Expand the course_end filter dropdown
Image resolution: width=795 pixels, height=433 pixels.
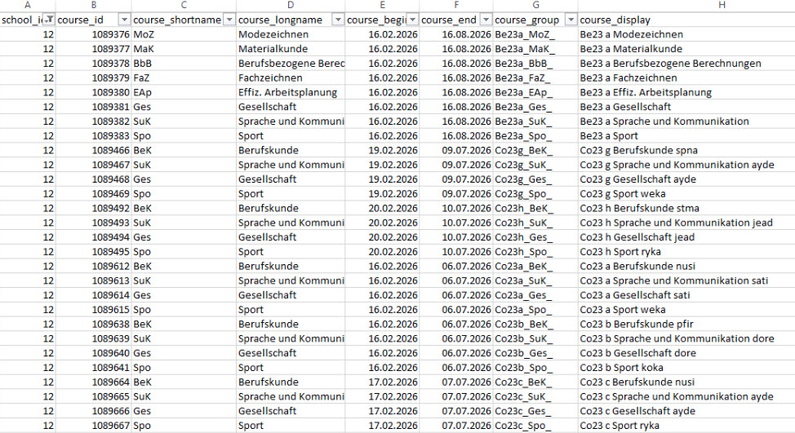486,19
